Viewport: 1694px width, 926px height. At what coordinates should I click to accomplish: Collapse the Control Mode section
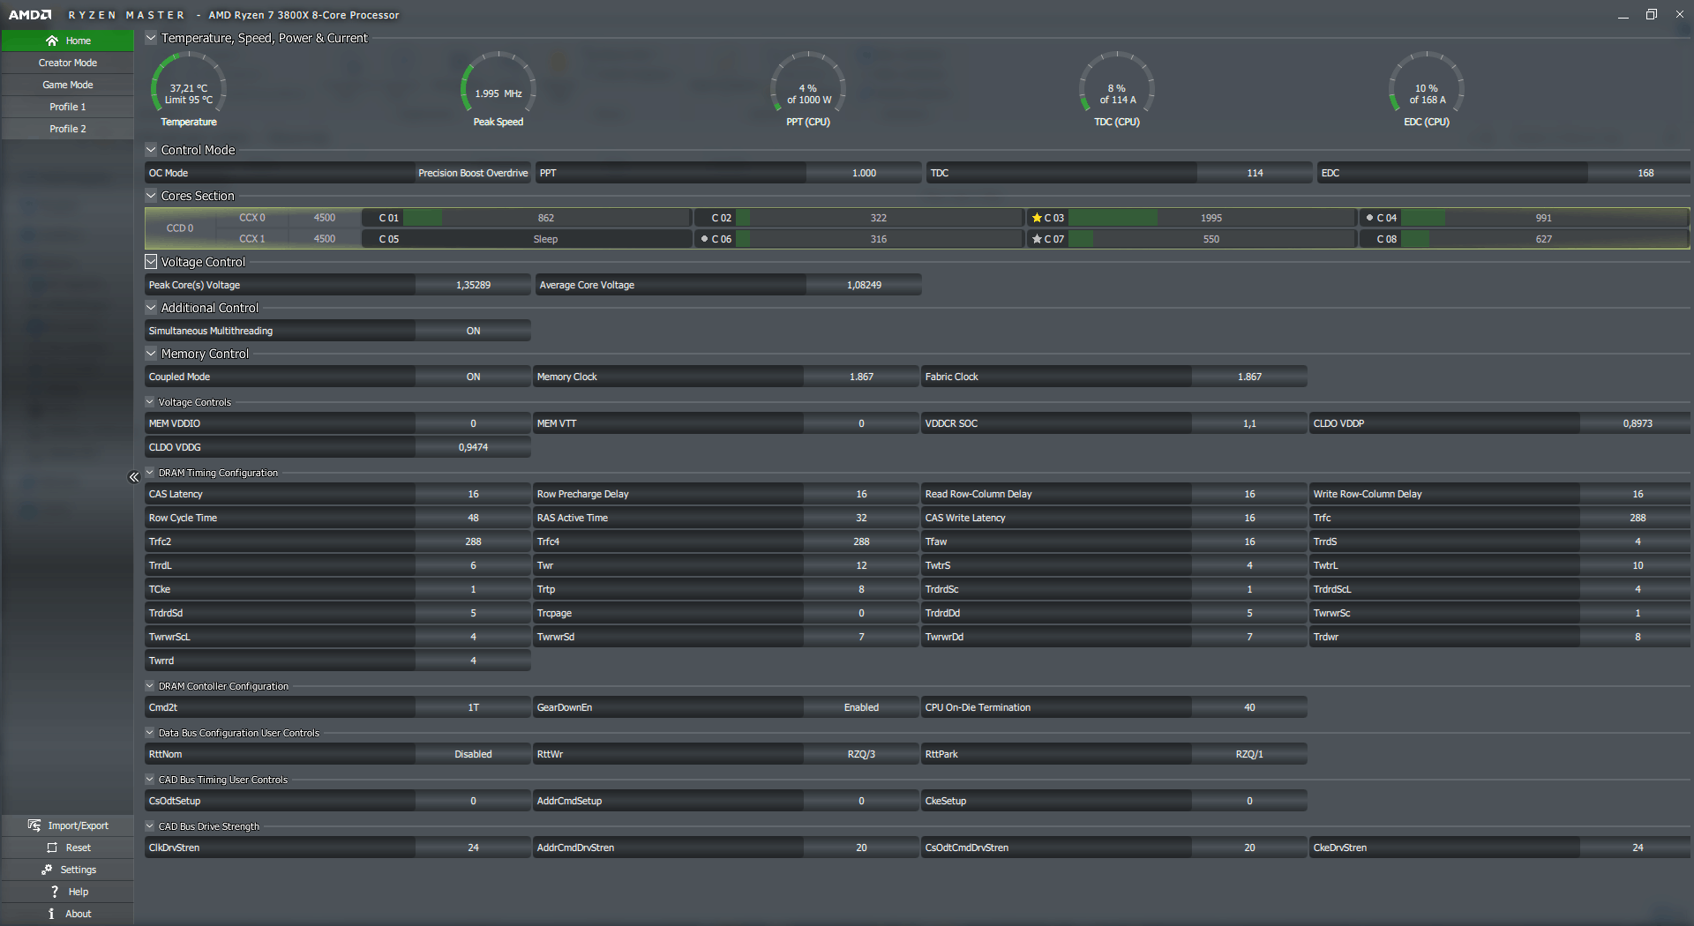(151, 150)
